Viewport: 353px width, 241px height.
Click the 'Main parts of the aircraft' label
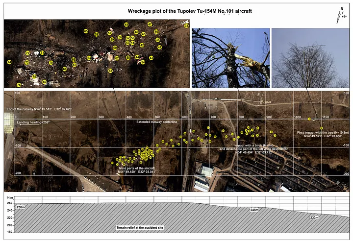pyautogui.click(x=137, y=170)
